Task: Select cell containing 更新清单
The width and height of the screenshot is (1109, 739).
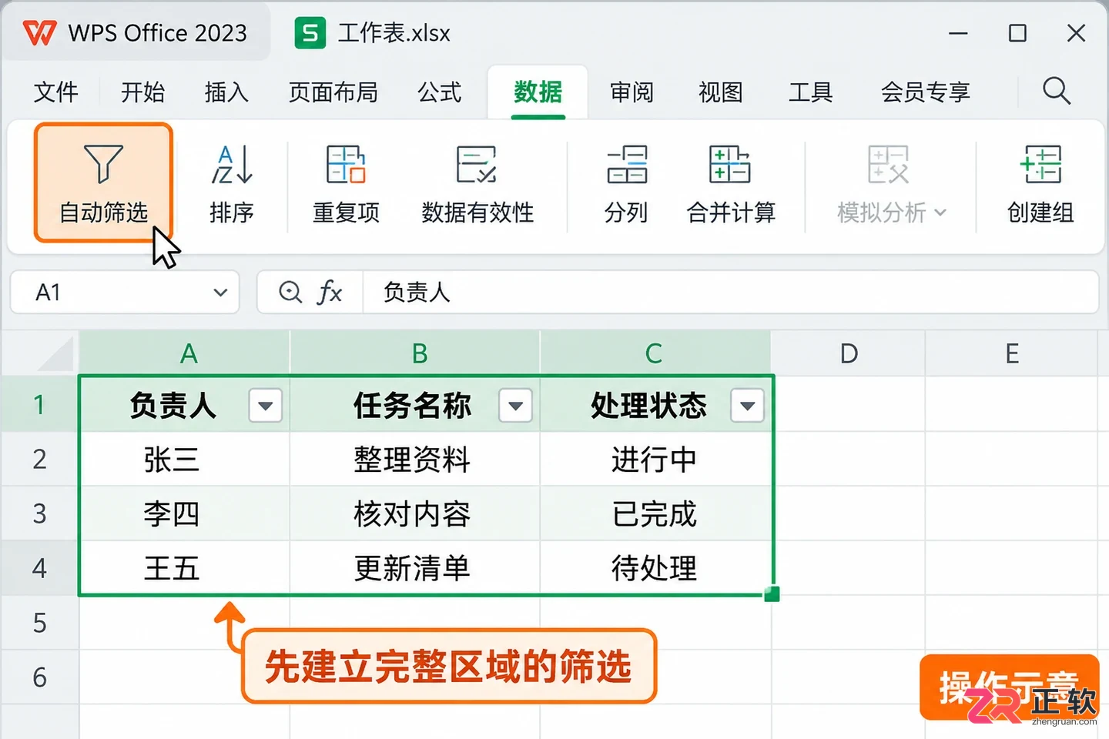Action: [x=415, y=568]
